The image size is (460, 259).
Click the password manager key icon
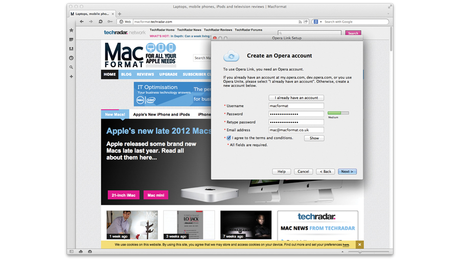pos(110,21)
